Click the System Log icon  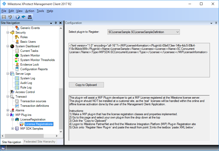click(17, 78)
